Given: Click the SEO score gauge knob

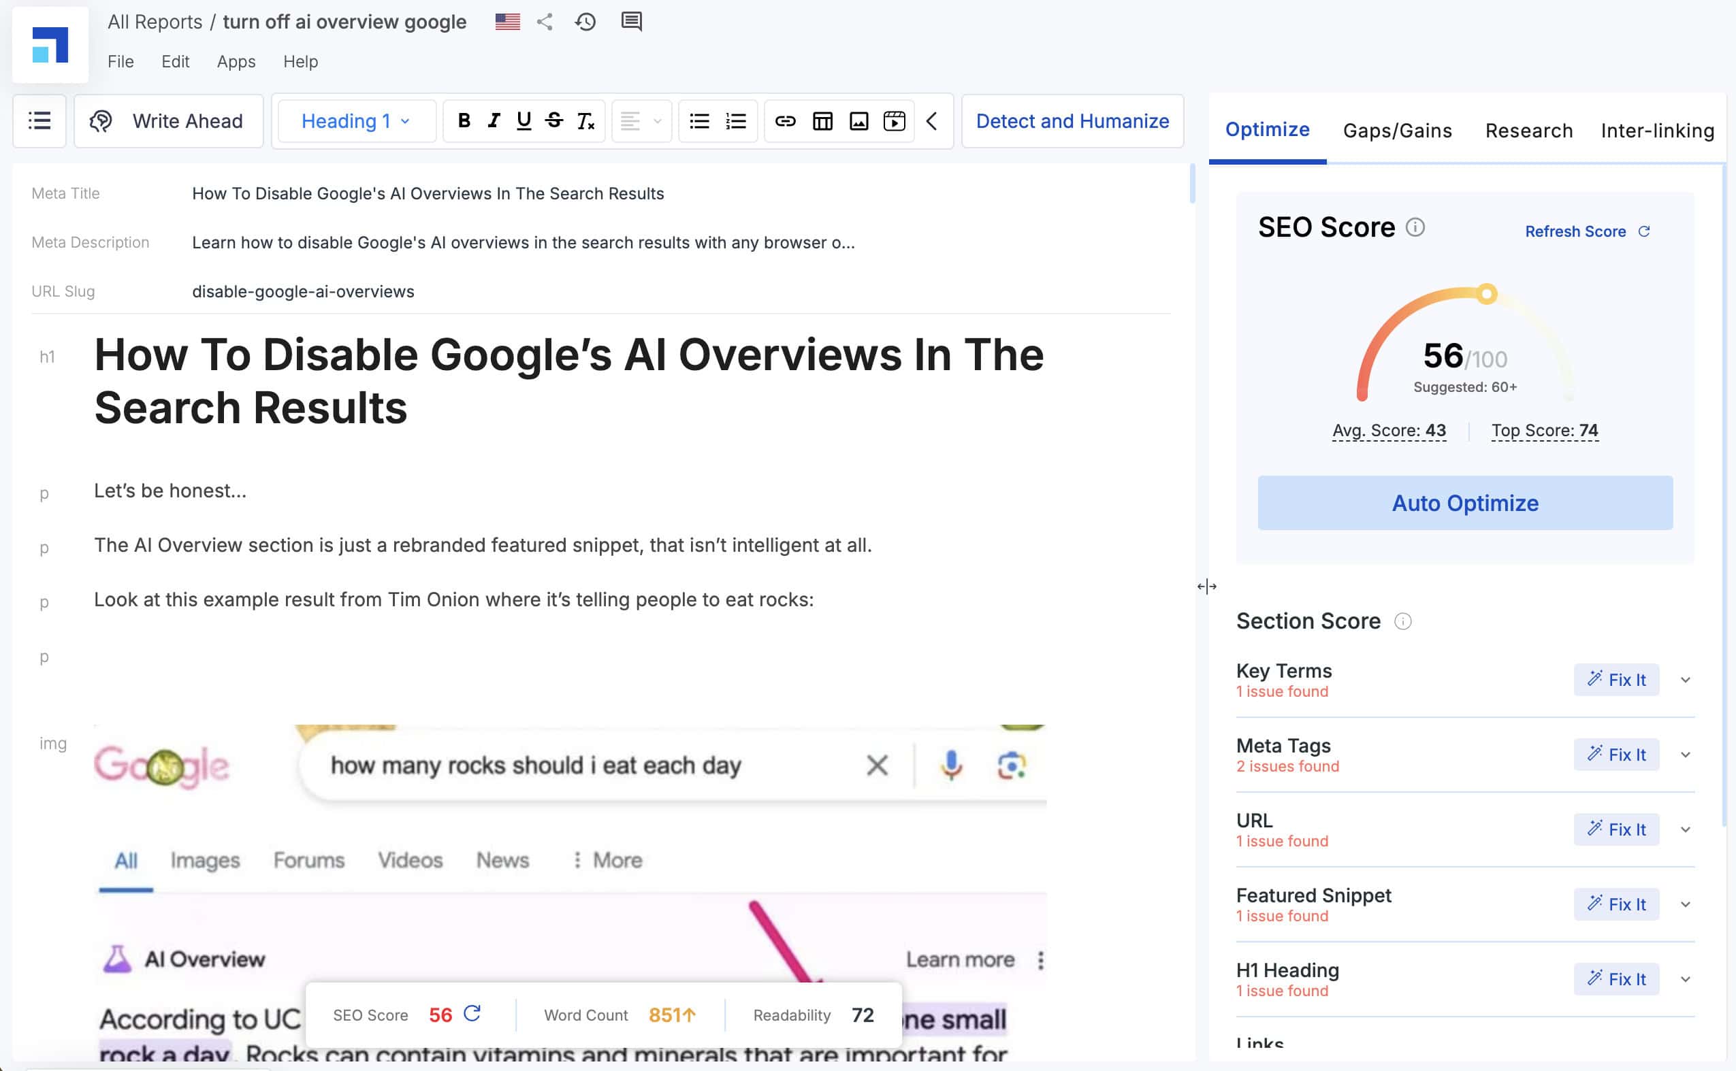Looking at the screenshot, I should click(1487, 293).
